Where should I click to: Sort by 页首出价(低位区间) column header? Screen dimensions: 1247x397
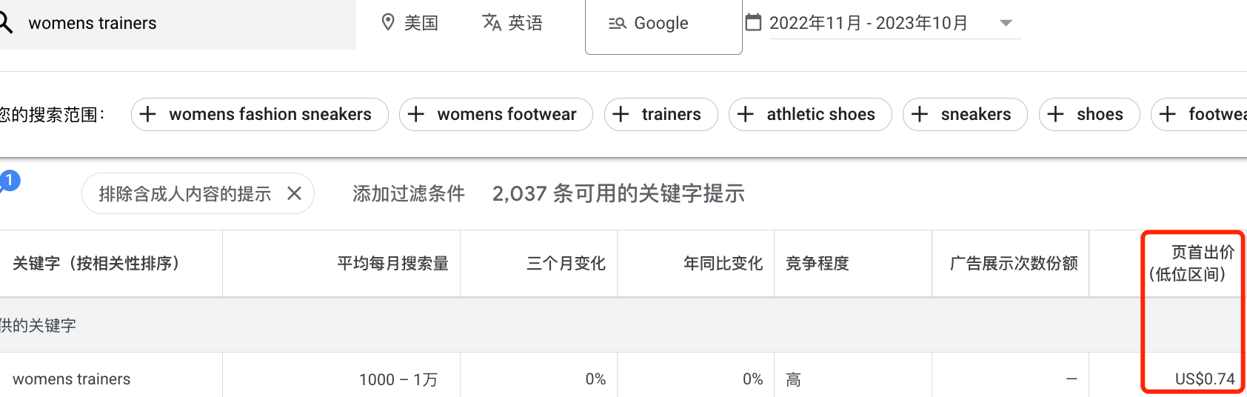[x=1191, y=263]
